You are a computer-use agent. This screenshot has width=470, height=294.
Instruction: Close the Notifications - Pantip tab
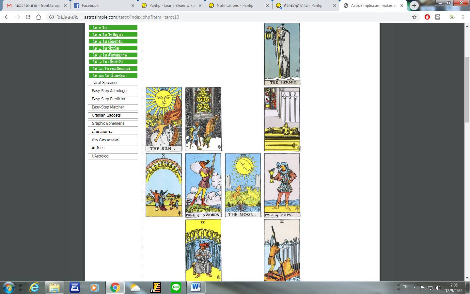click(267, 6)
